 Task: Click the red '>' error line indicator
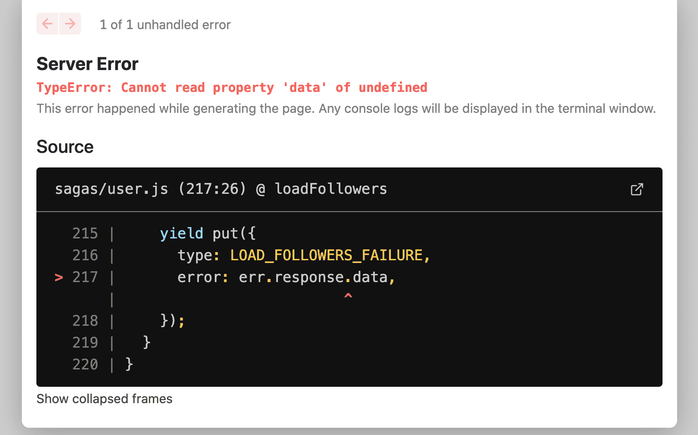click(59, 277)
